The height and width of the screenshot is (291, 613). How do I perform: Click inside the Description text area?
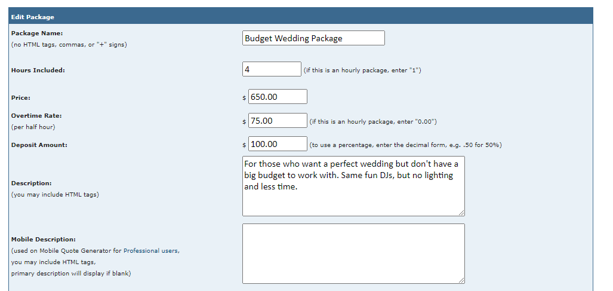point(353,186)
